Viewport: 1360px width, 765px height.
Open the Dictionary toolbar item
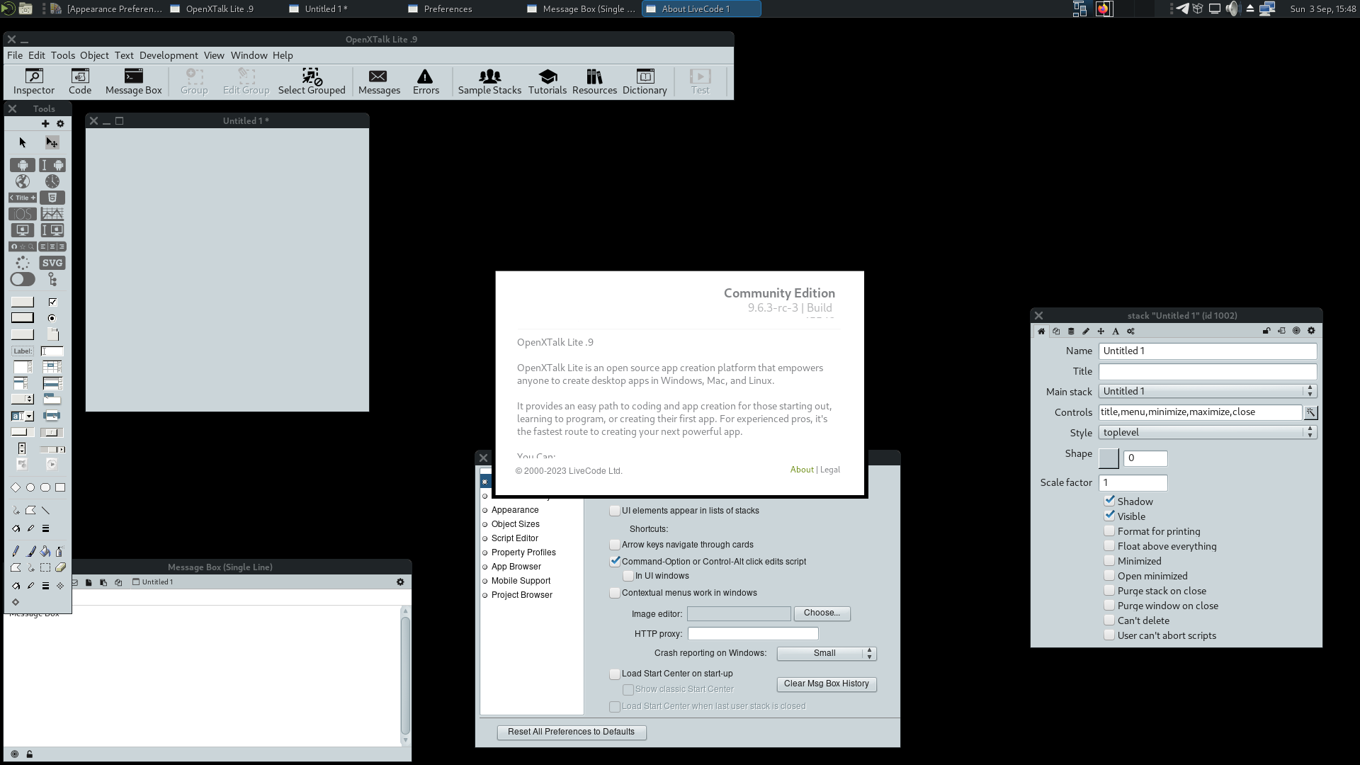[x=645, y=81]
